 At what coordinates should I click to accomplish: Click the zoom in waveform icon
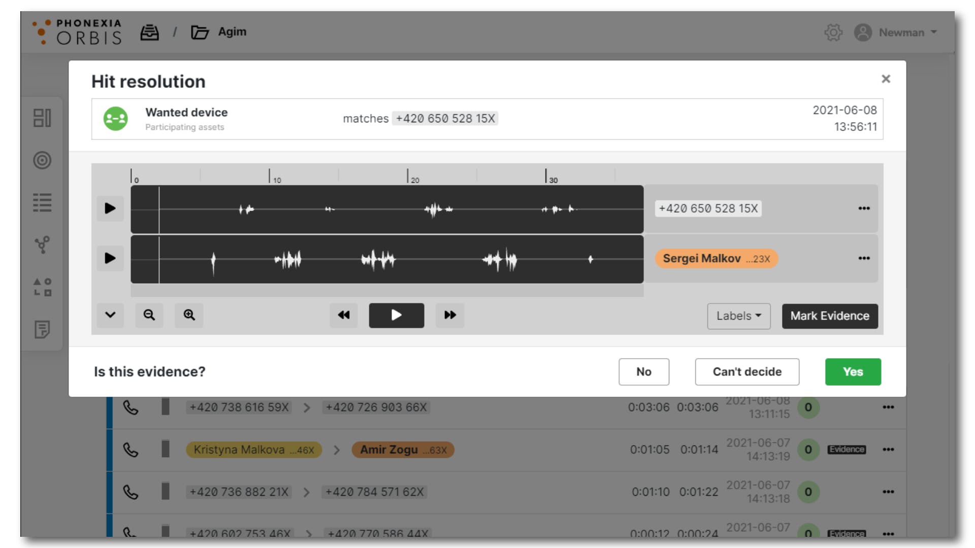point(189,315)
